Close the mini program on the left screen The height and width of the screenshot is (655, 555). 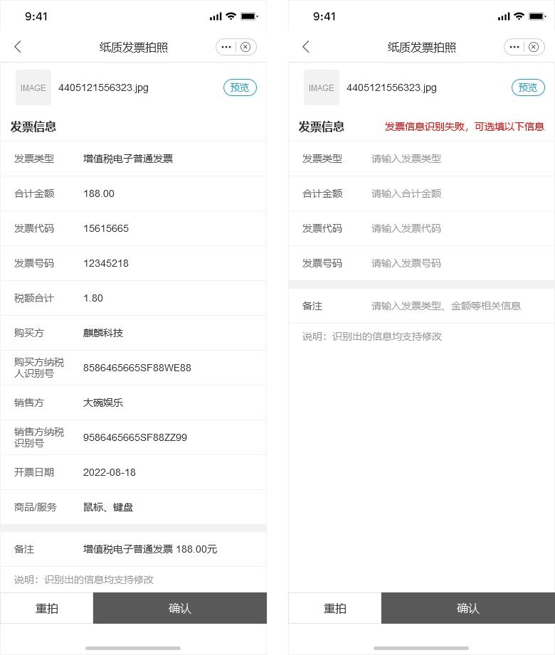pos(245,47)
